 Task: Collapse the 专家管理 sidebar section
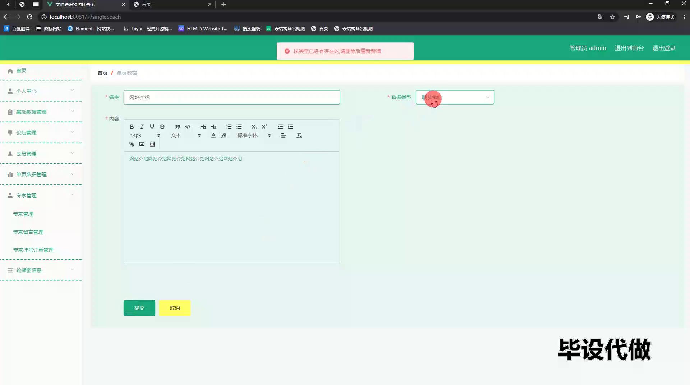[41, 195]
